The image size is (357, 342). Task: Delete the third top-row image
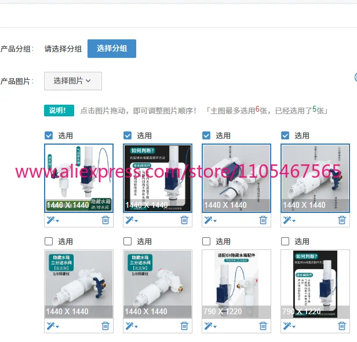coord(263,220)
